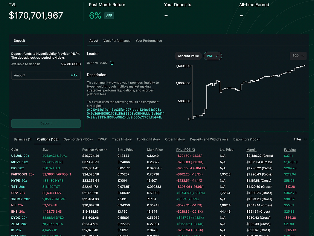
Task: Open the ZETA coin link
Action: point(15,224)
